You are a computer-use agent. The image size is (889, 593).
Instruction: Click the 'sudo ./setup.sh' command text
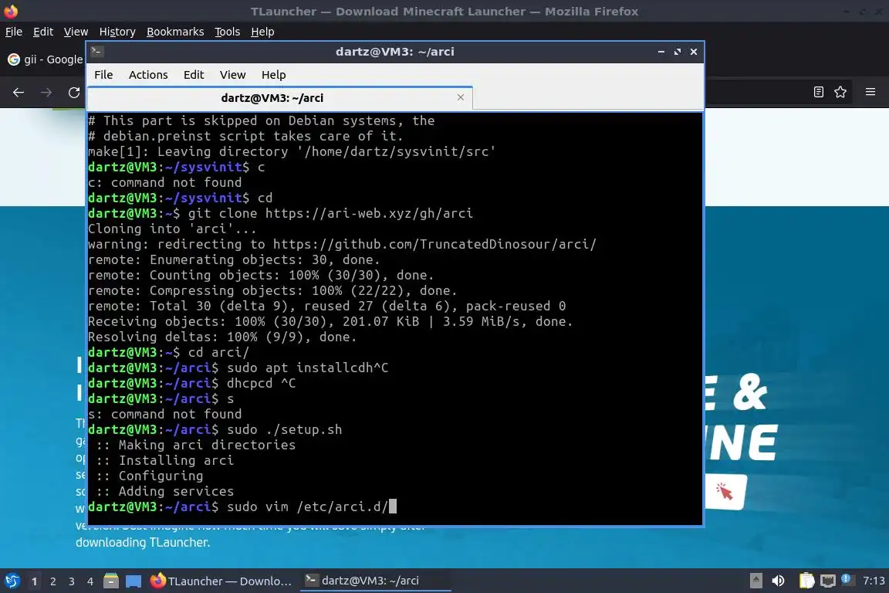(284, 429)
